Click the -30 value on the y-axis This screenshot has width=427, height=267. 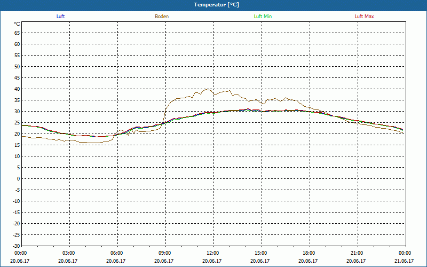(x=16, y=246)
